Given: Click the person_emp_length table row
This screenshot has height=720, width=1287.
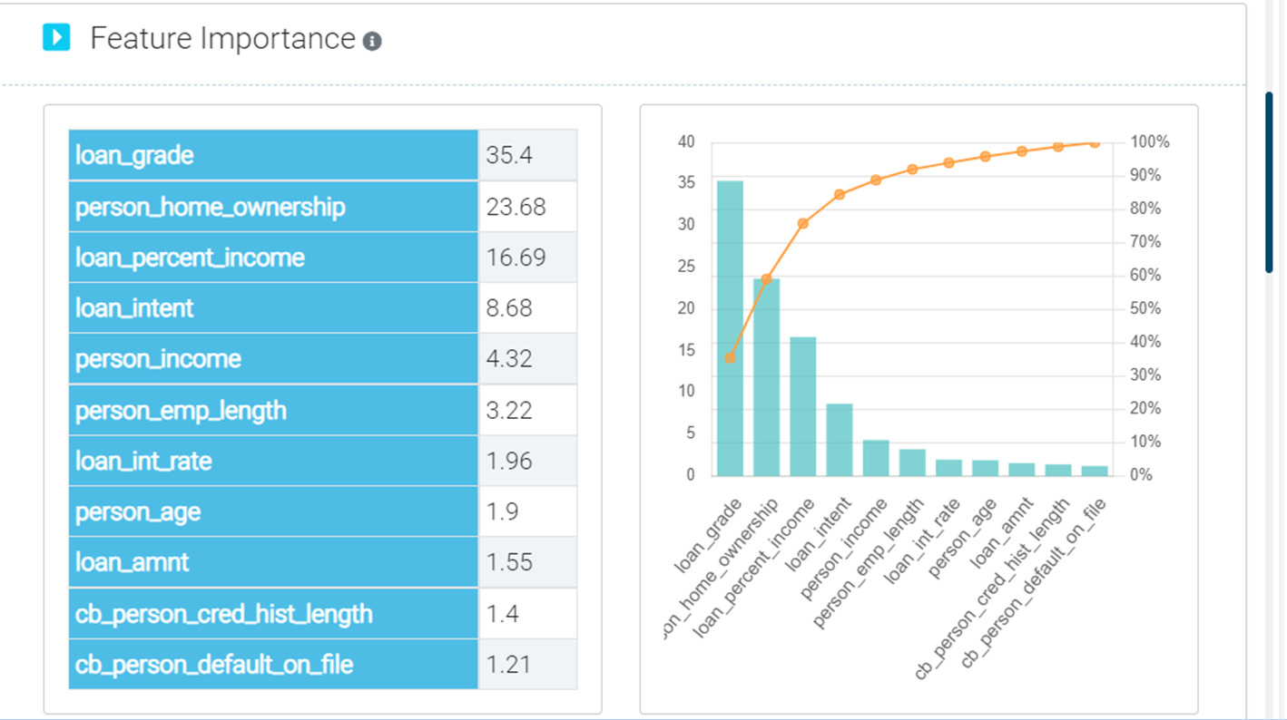Looking at the screenshot, I should click(x=273, y=411).
